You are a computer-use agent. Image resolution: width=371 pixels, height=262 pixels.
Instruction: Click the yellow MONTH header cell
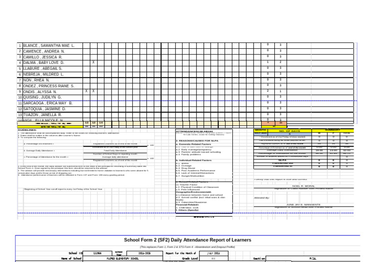click(x=260, y=130)
